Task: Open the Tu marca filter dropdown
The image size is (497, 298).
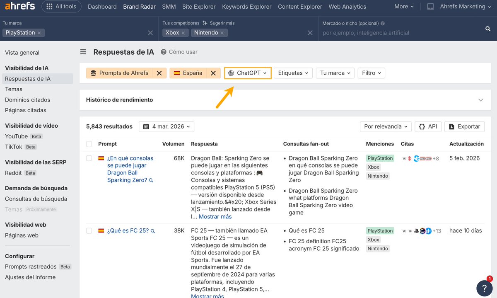Action: pyautogui.click(x=335, y=73)
